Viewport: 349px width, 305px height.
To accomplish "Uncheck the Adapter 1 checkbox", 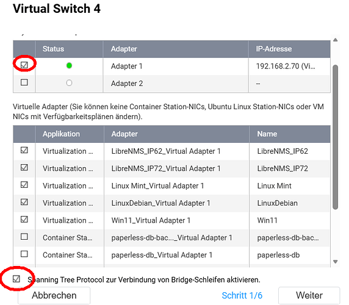I will tap(24, 65).
